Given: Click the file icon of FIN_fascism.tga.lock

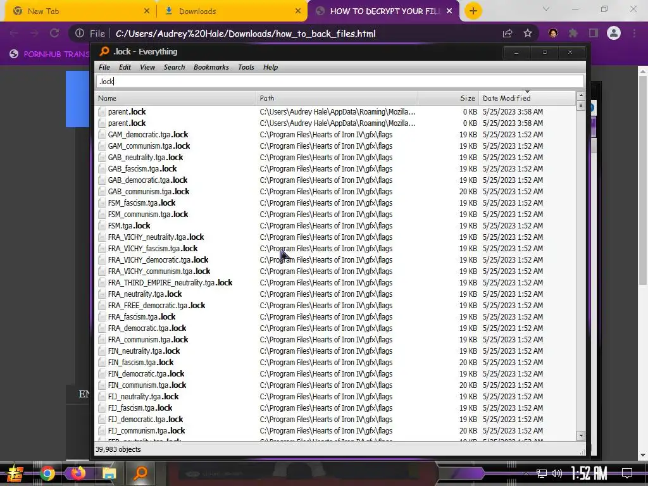Looking at the screenshot, I should tap(102, 362).
